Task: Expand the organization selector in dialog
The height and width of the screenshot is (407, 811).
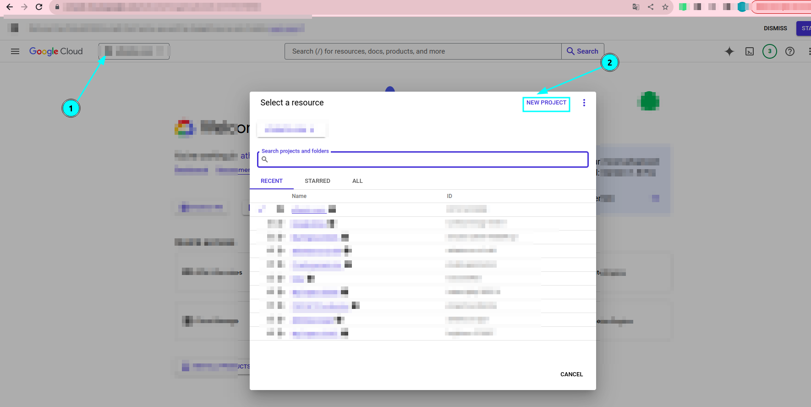Action: tap(291, 130)
